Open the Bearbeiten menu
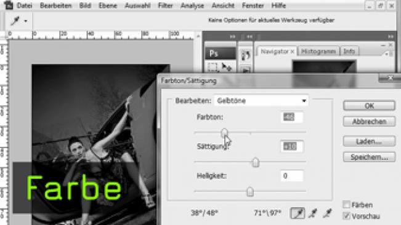401x225 pixels. click(x=56, y=6)
